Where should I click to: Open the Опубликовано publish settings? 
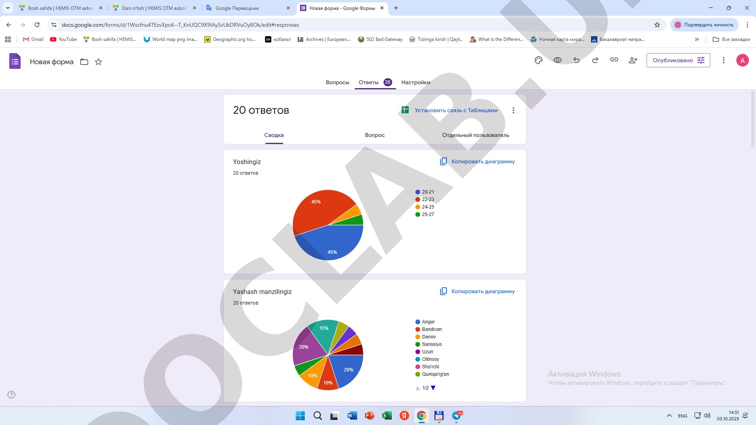point(678,60)
